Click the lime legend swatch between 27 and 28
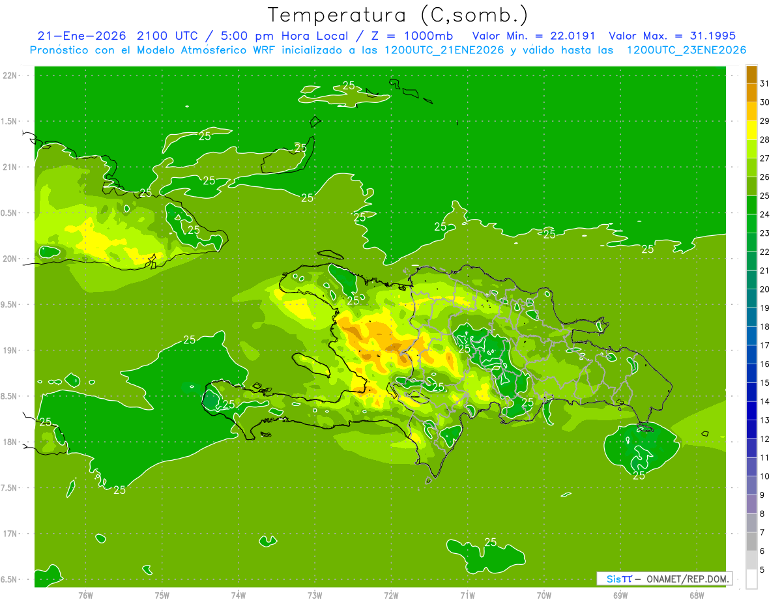Image resolution: width=782 pixels, height=604 pixels. pos(751,149)
